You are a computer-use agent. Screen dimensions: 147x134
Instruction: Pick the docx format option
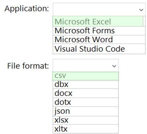85,93
